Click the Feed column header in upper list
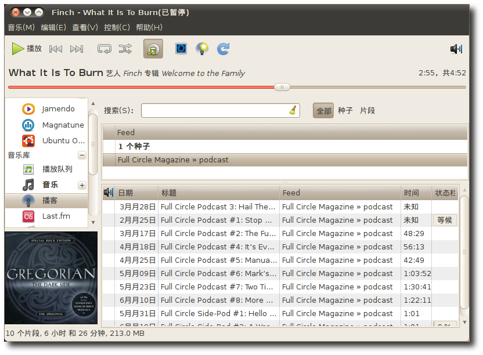Image resolution: width=483 pixels, height=355 pixels. tap(291, 132)
